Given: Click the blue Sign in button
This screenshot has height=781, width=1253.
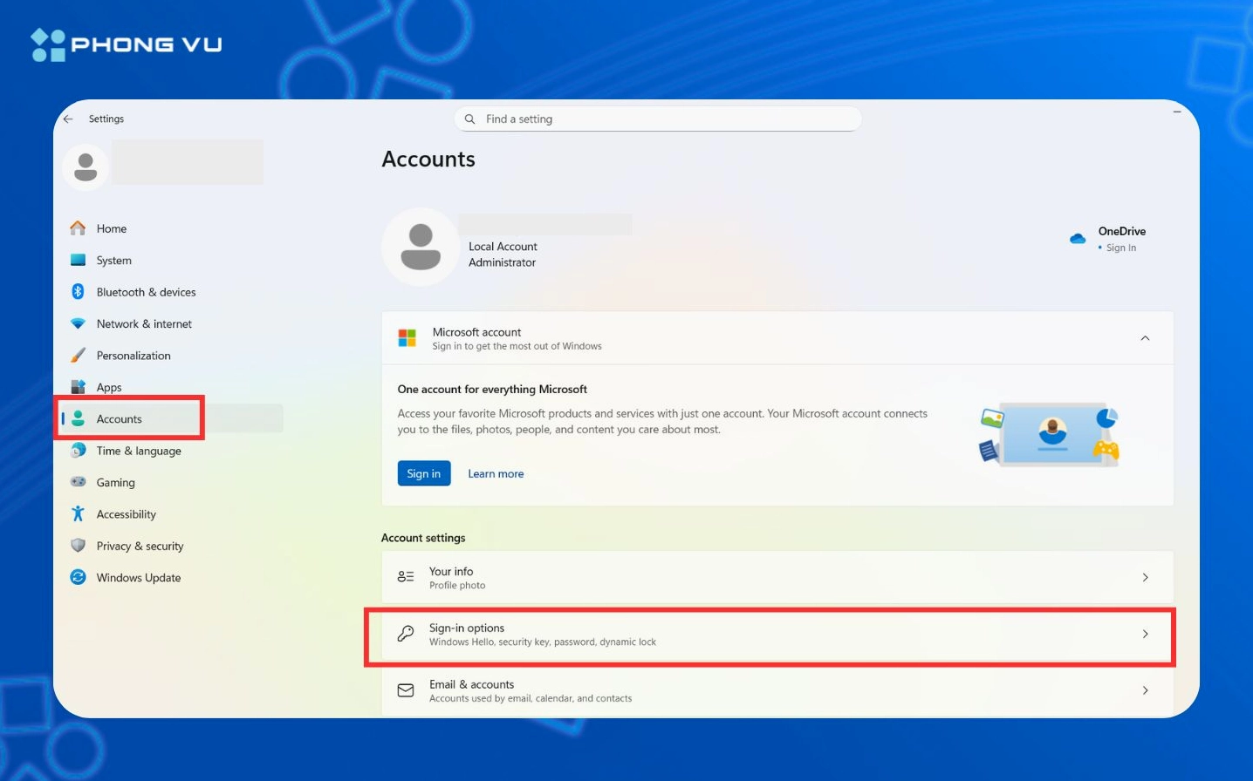Looking at the screenshot, I should pos(424,473).
